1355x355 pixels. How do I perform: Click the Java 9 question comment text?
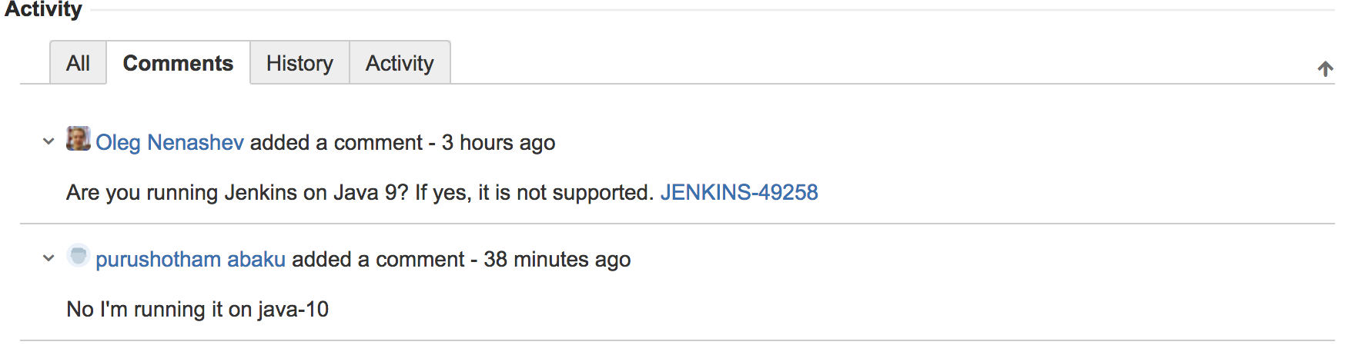coord(308,192)
